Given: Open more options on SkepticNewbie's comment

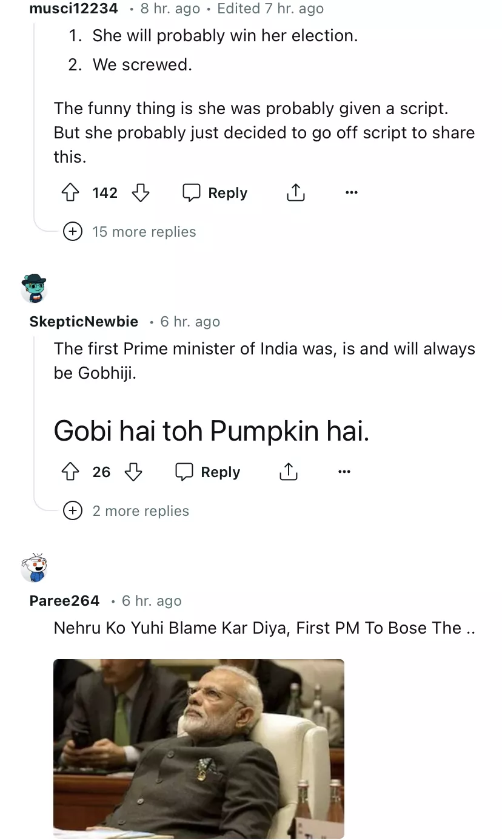Looking at the screenshot, I should click(x=344, y=472).
